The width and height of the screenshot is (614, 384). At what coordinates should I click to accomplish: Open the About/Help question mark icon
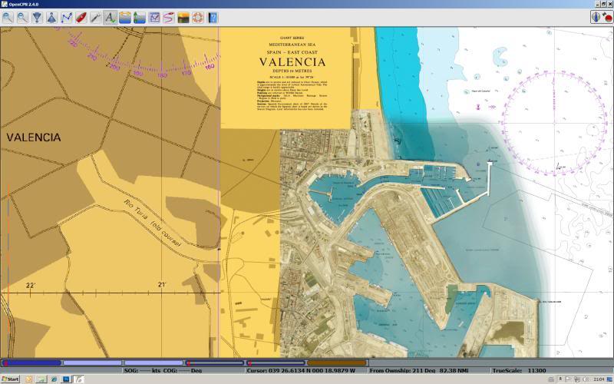pyautogui.click(x=213, y=17)
